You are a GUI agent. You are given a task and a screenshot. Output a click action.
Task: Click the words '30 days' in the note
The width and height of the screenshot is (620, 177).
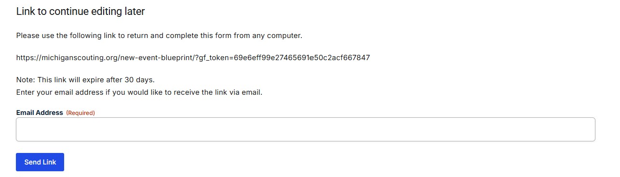[x=141, y=80]
